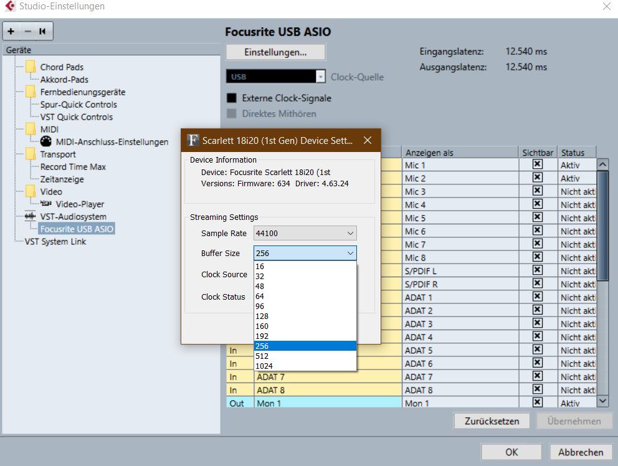Select VST System Link tree item
The height and width of the screenshot is (466, 618).
coord(55,241)
